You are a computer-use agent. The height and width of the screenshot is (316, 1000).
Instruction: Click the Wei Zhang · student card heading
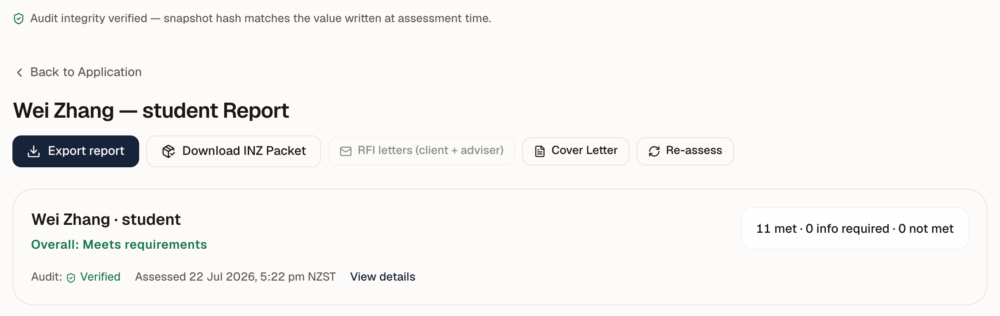click(106, 220)
